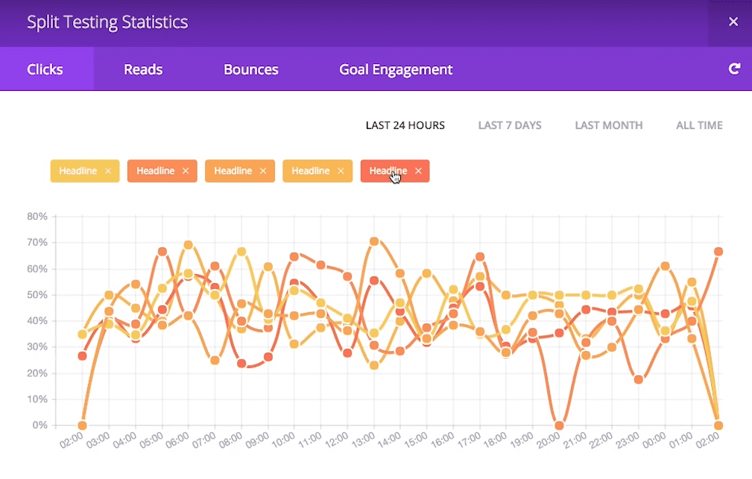The height and width of the screenshot is (479, 752).
Task: Open the Bounces tab
Action: click(x=250, y=69)
